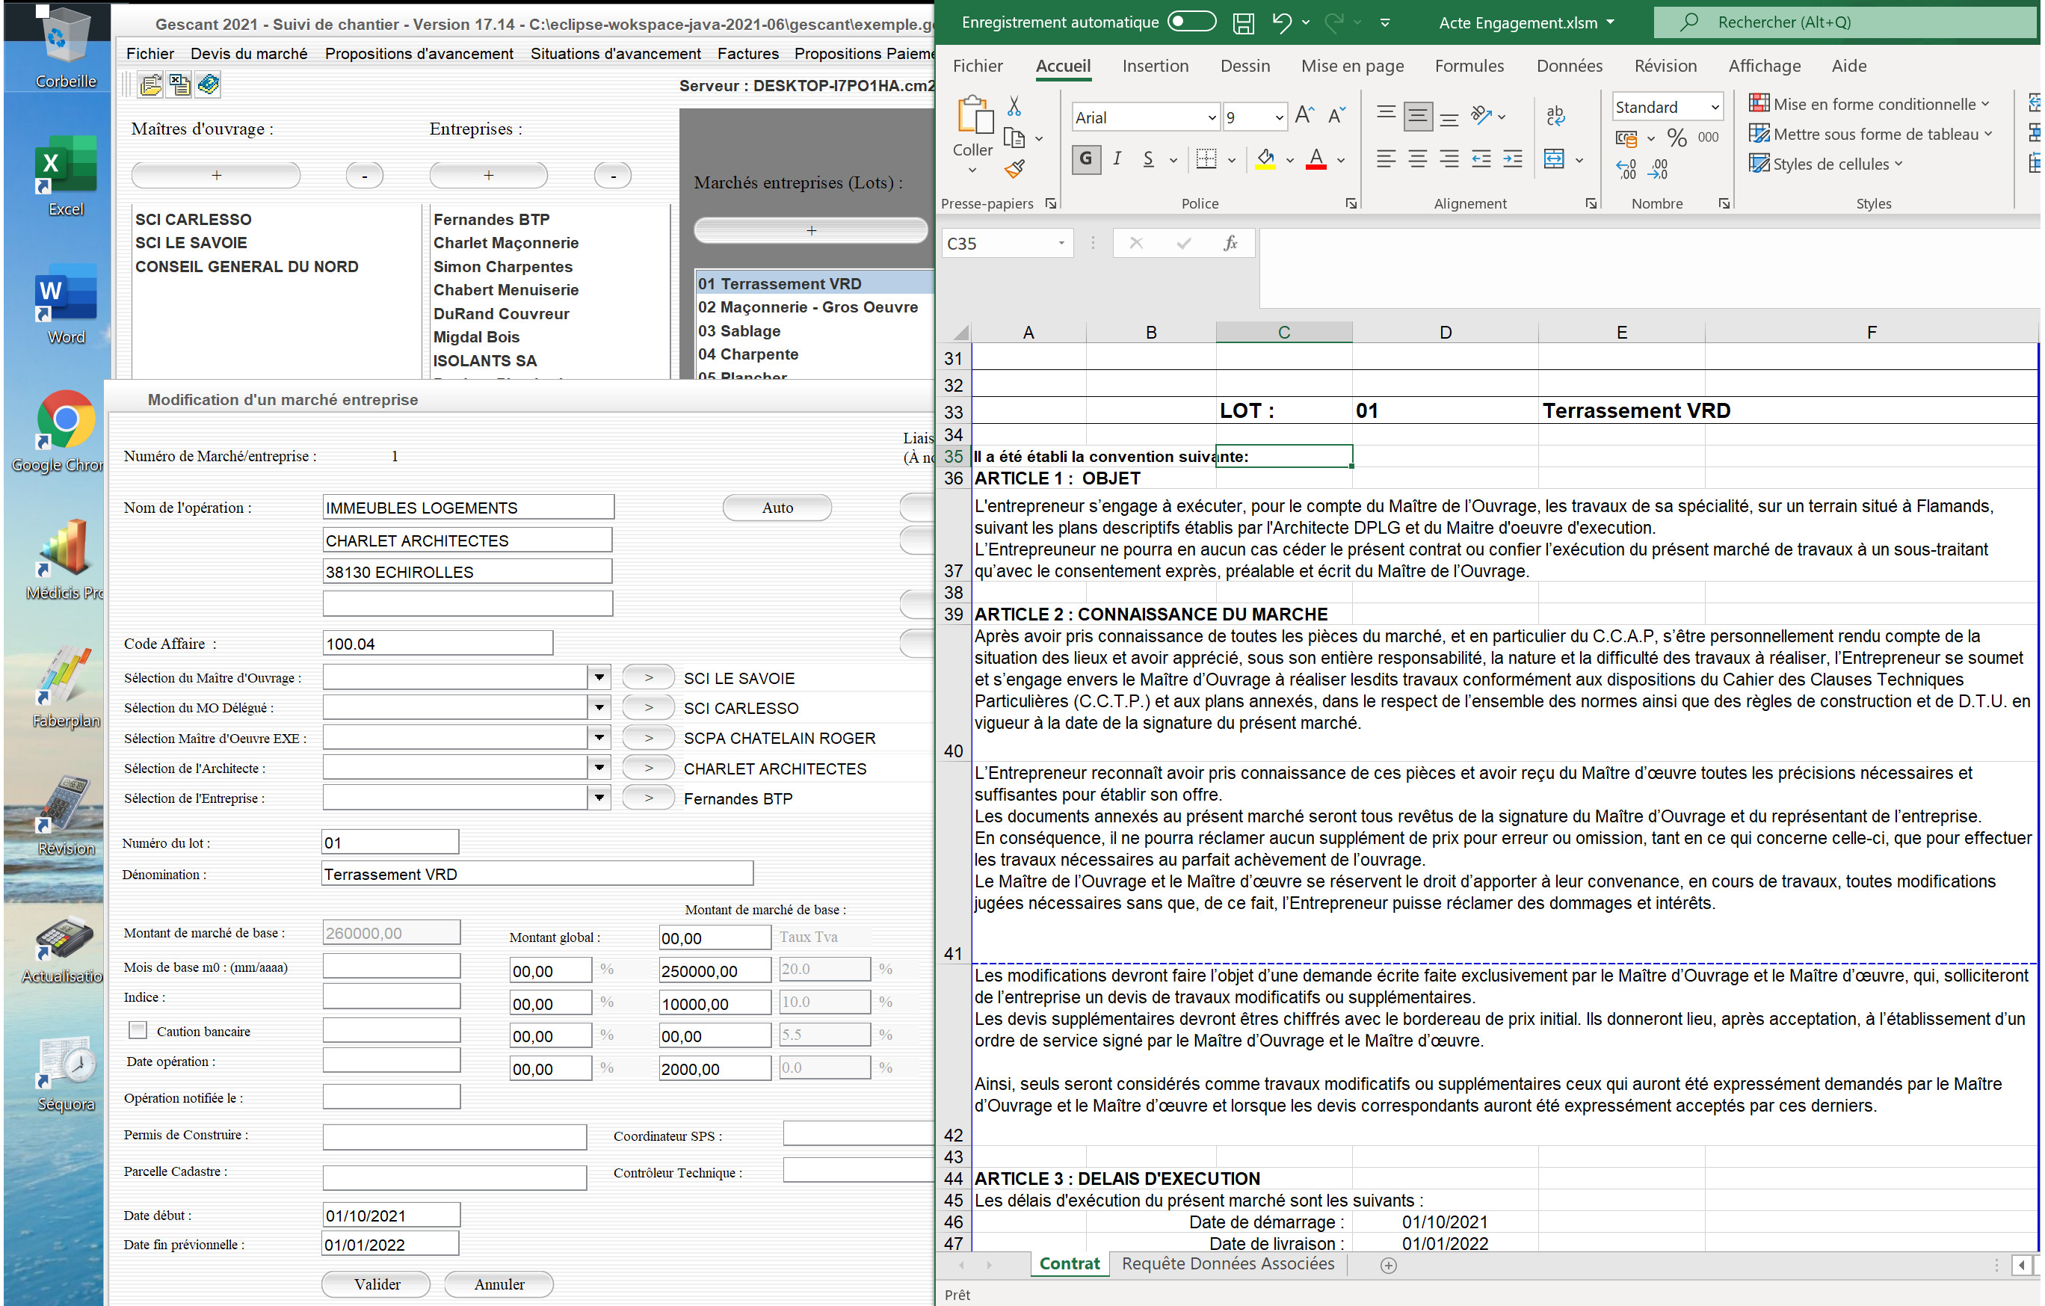Click the Wrap text icon in Excel
2045x1306 pixels.
(x=1555, y=115)
